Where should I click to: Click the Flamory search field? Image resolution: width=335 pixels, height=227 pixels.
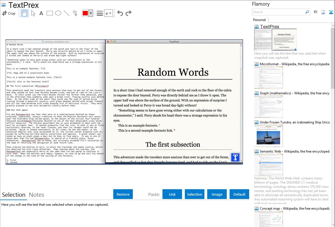pos(279,12)
